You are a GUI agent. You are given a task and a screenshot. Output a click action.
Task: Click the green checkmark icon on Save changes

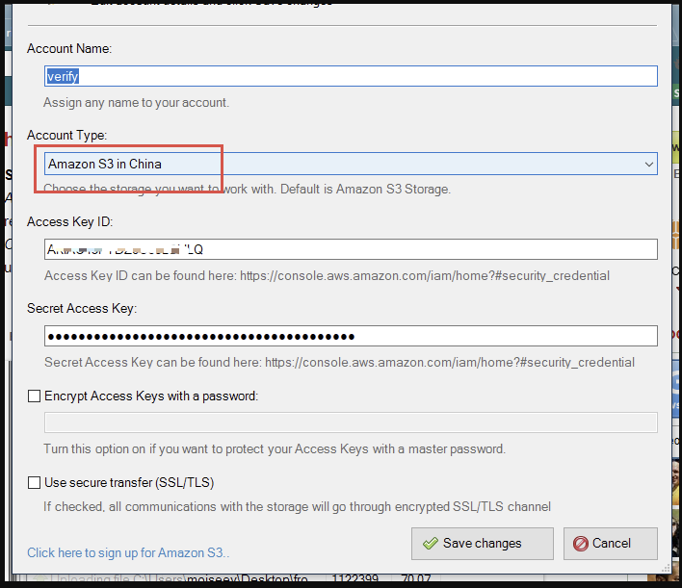tap(430, 544)
